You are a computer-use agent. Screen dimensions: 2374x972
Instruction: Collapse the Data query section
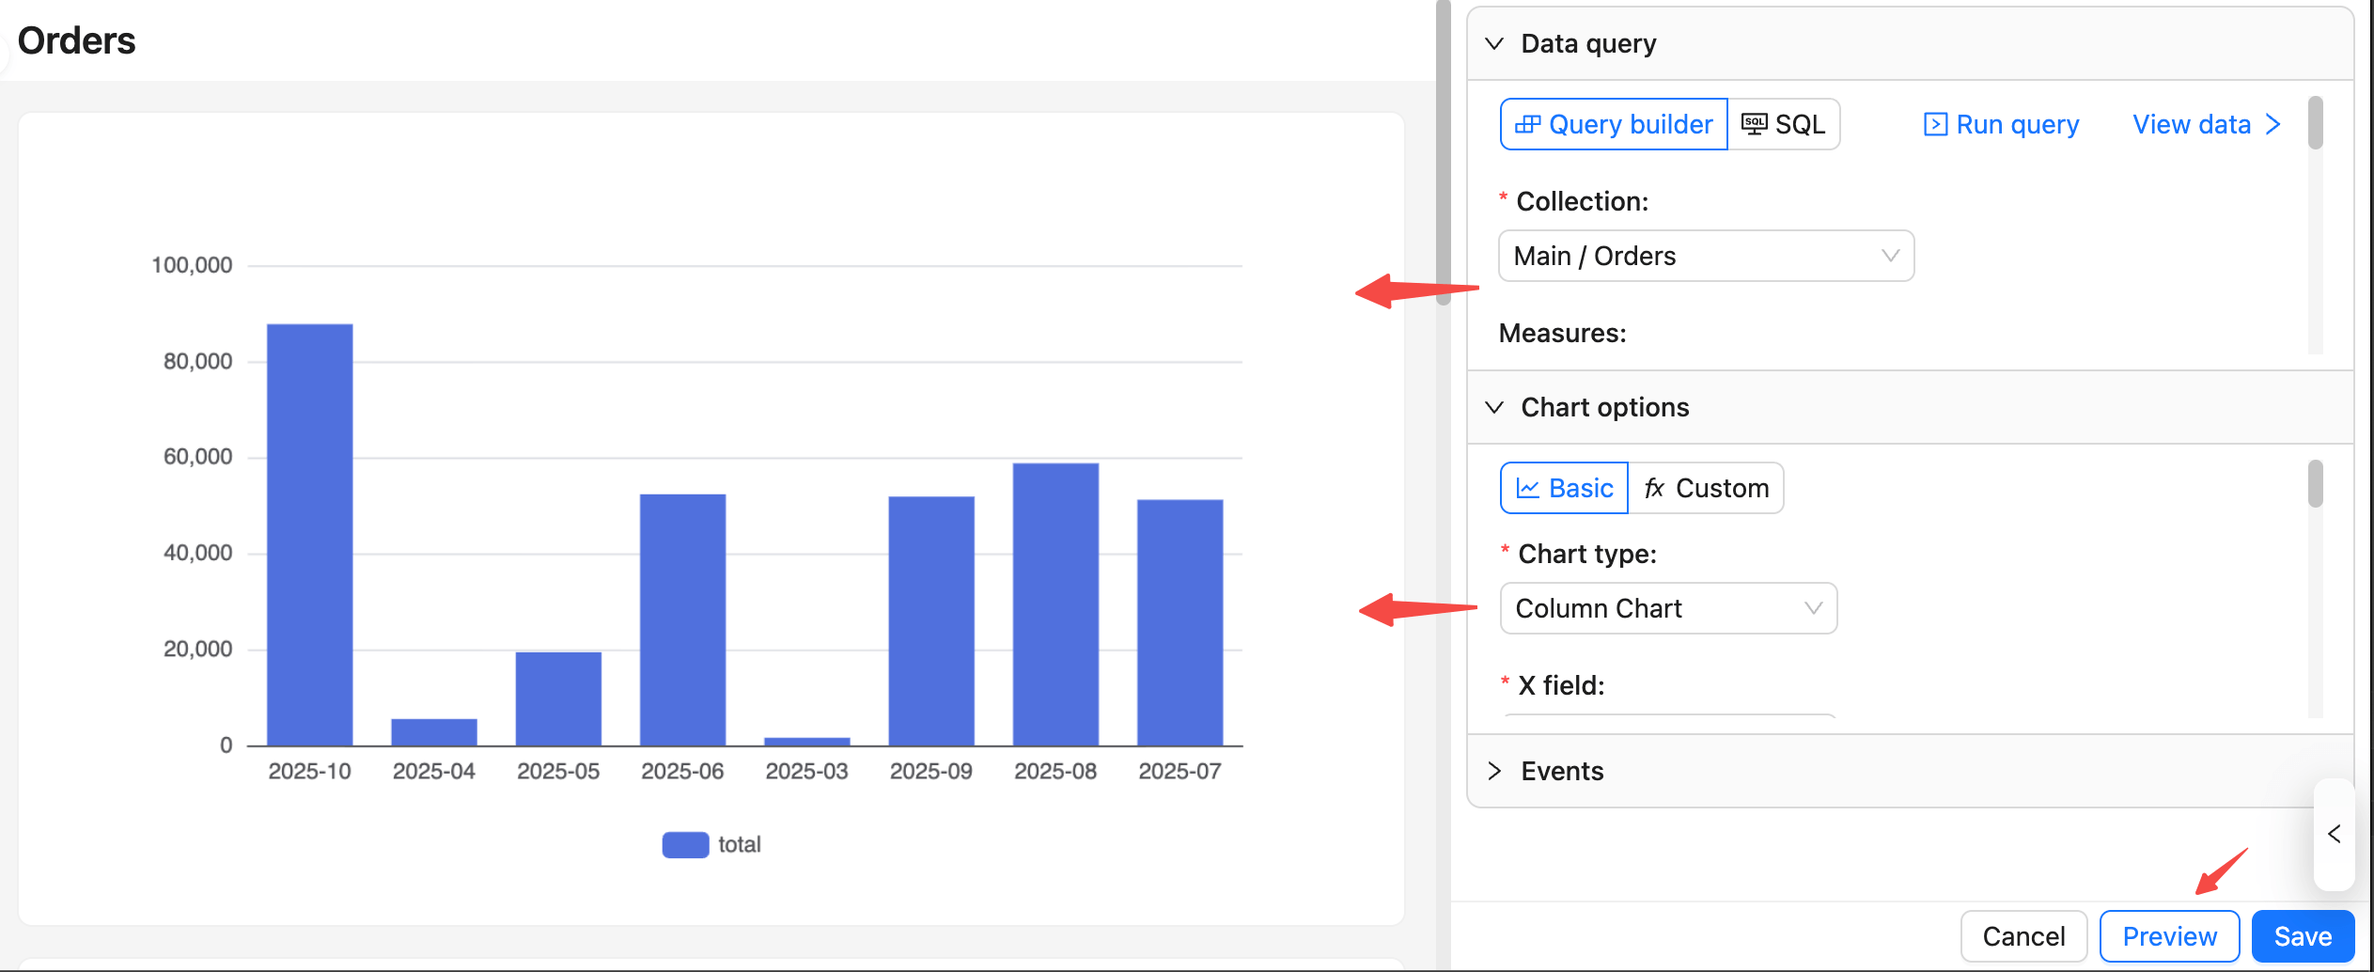pyautogui.click(x=1494, y=43)
